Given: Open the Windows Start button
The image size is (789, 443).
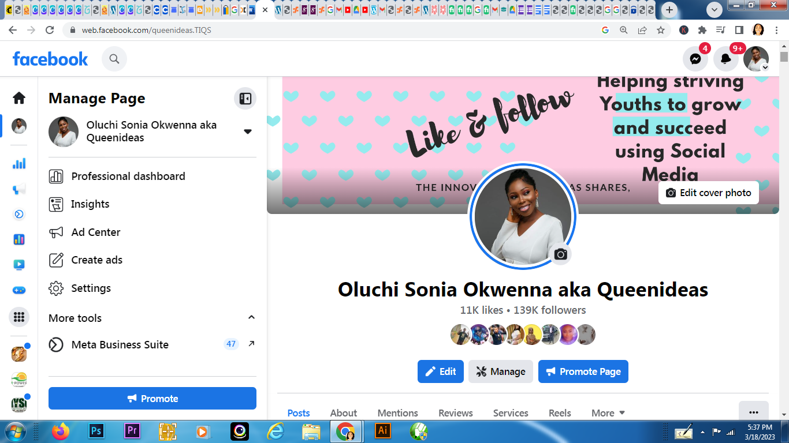Looking at the screenshot, I should pos(14,431).
